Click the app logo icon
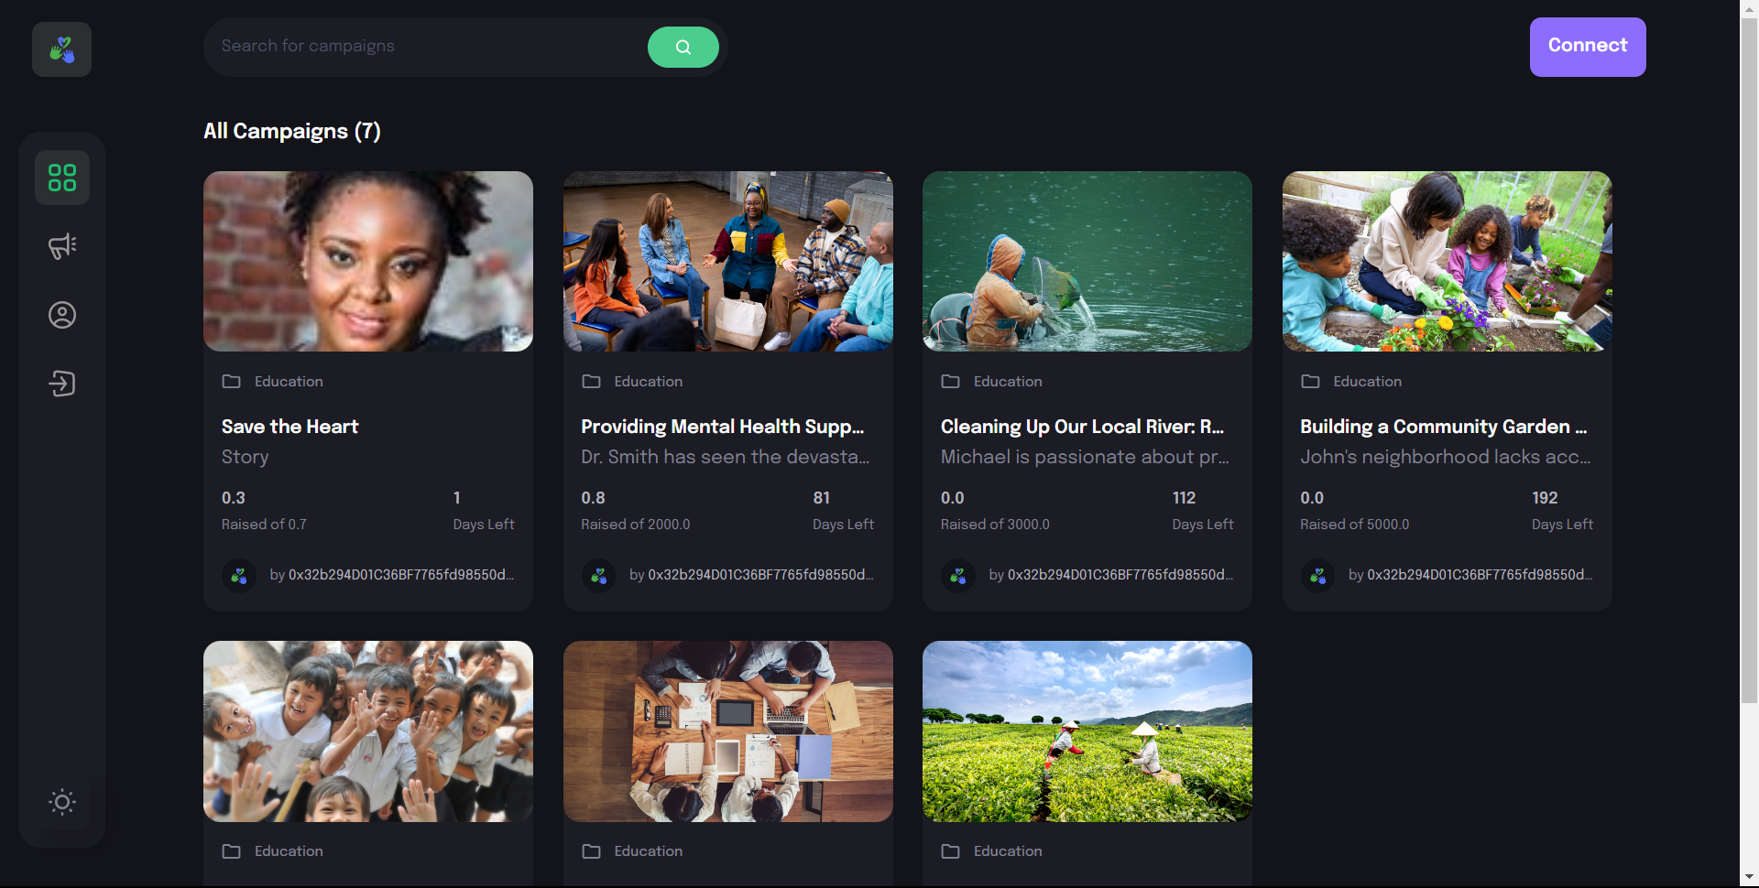The height and width of the screenshot is (888, 1759). coord(61,49)
